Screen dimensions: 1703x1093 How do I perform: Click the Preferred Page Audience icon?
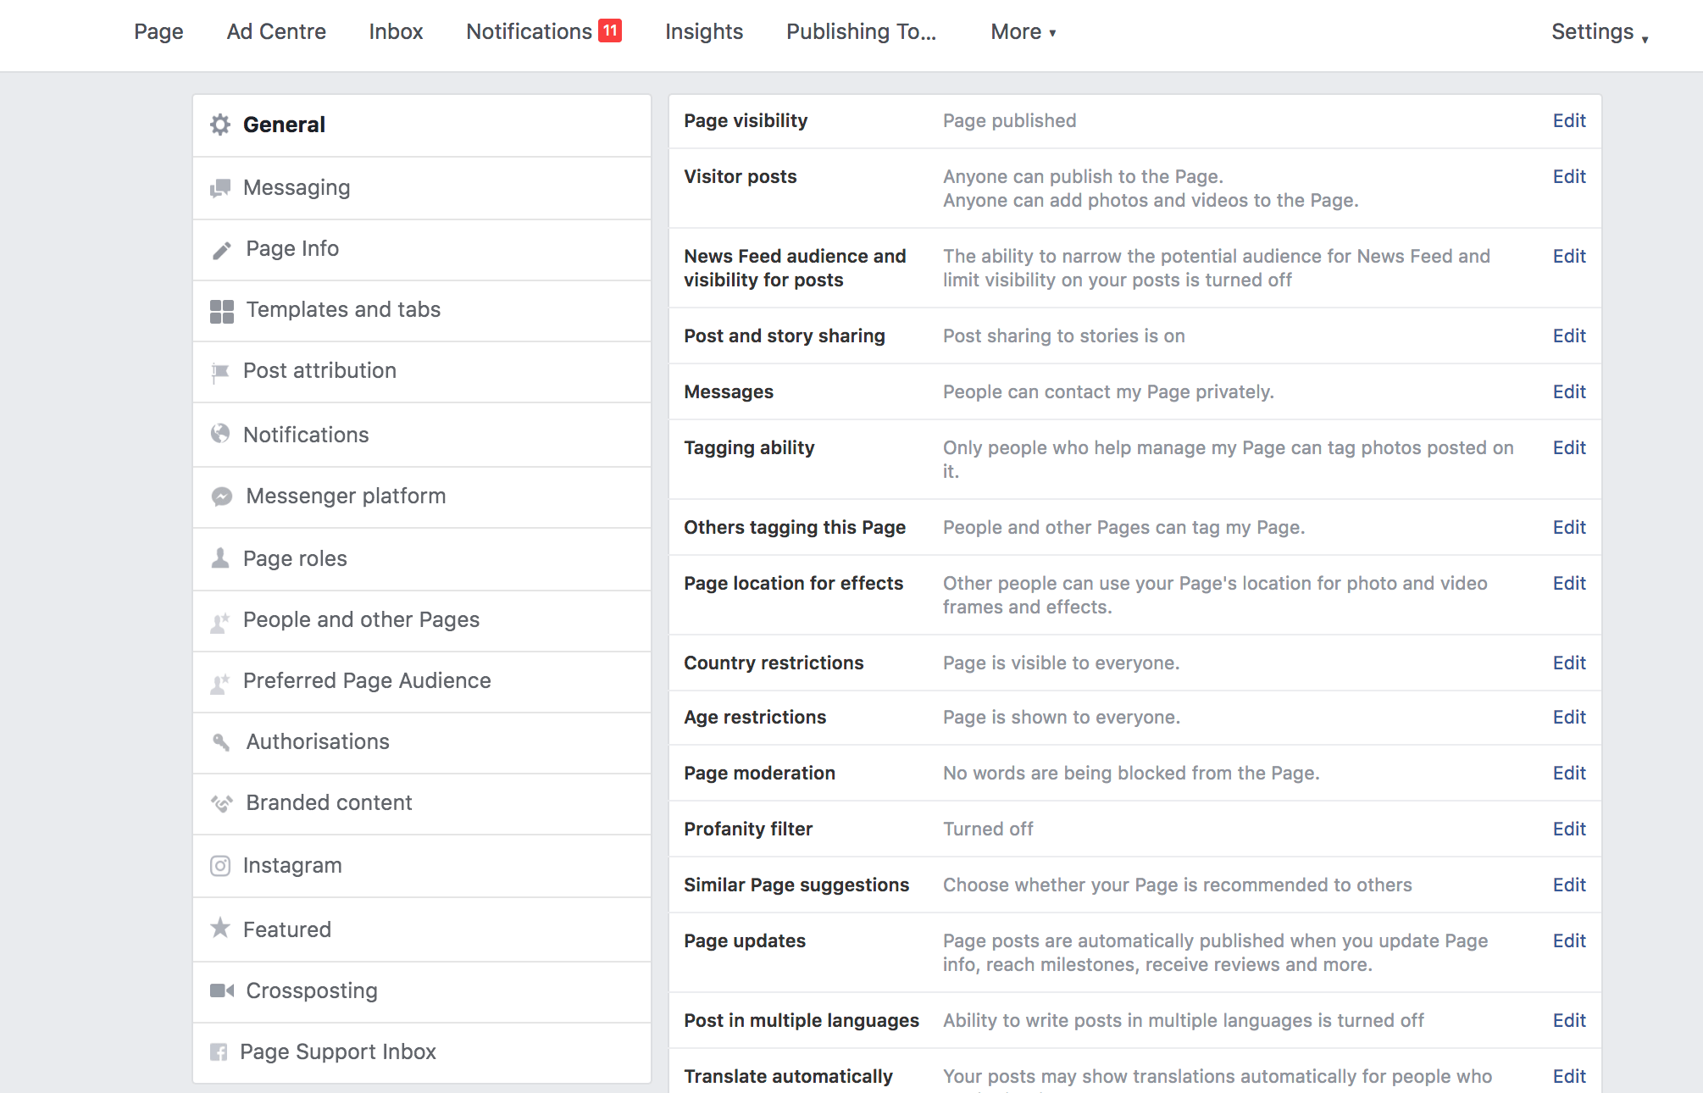(220, 682)
